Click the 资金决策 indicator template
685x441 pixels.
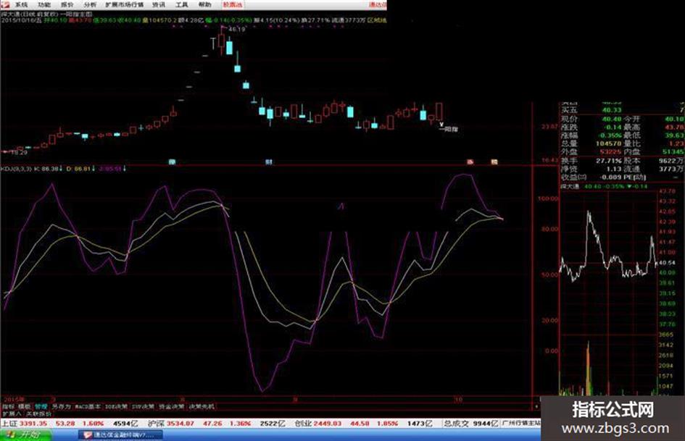[x=171, y=406]
